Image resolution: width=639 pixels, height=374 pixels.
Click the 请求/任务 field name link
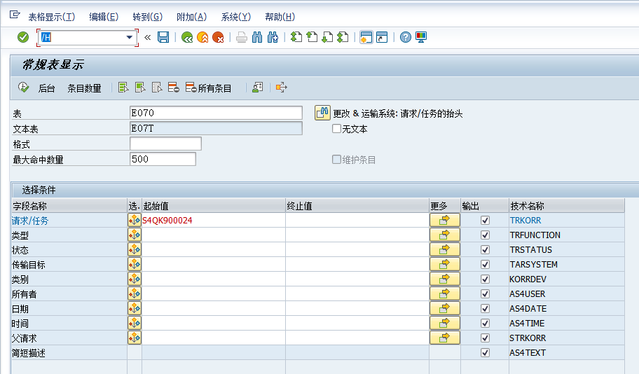coord(30,221)
